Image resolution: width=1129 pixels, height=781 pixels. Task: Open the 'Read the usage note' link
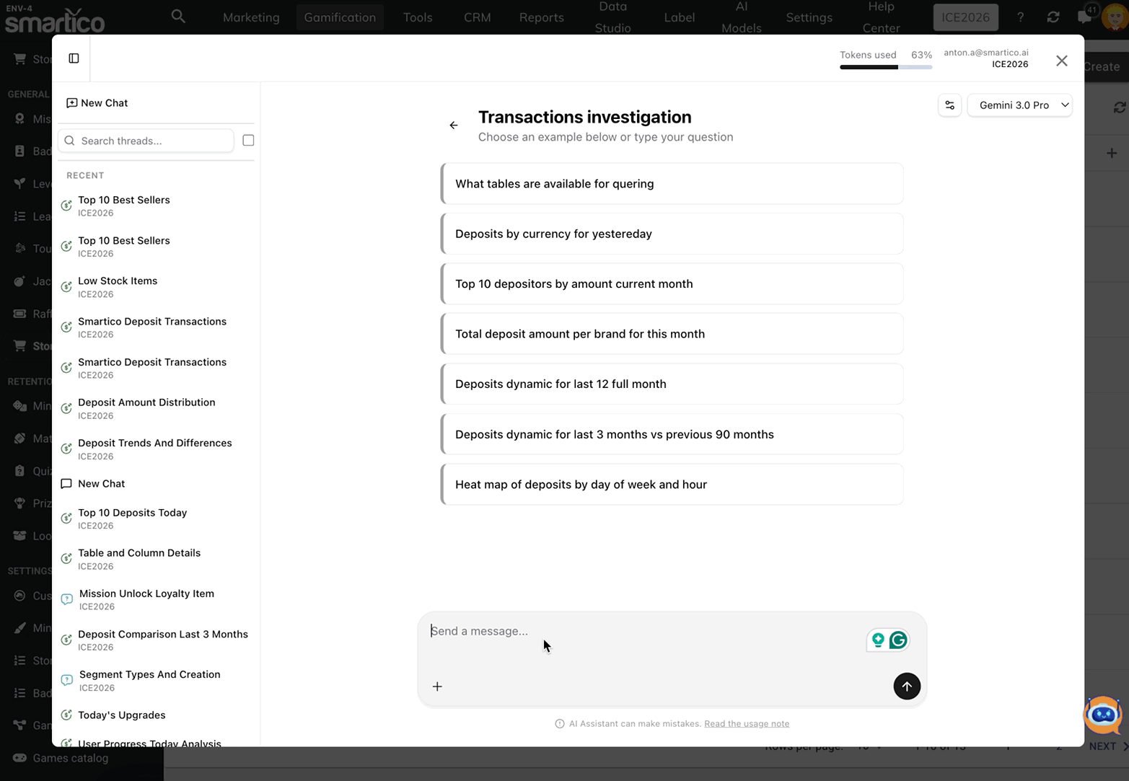point(747,724)
